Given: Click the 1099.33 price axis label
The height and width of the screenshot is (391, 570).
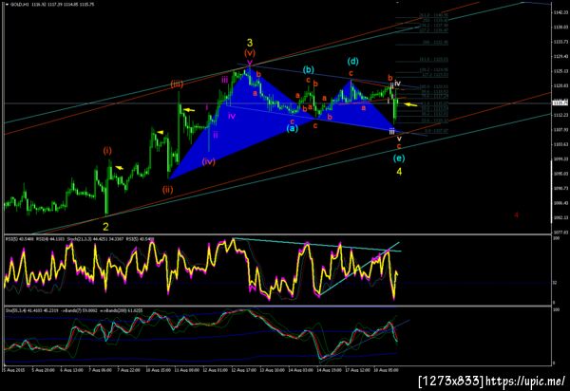Looking at the screenshot, I should click(x=560, y=159).
